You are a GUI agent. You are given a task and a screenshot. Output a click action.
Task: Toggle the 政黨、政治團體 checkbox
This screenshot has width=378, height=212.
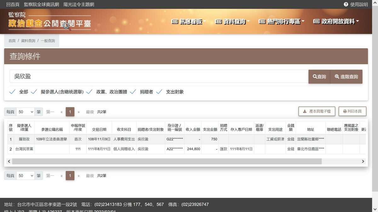(89, 92)
